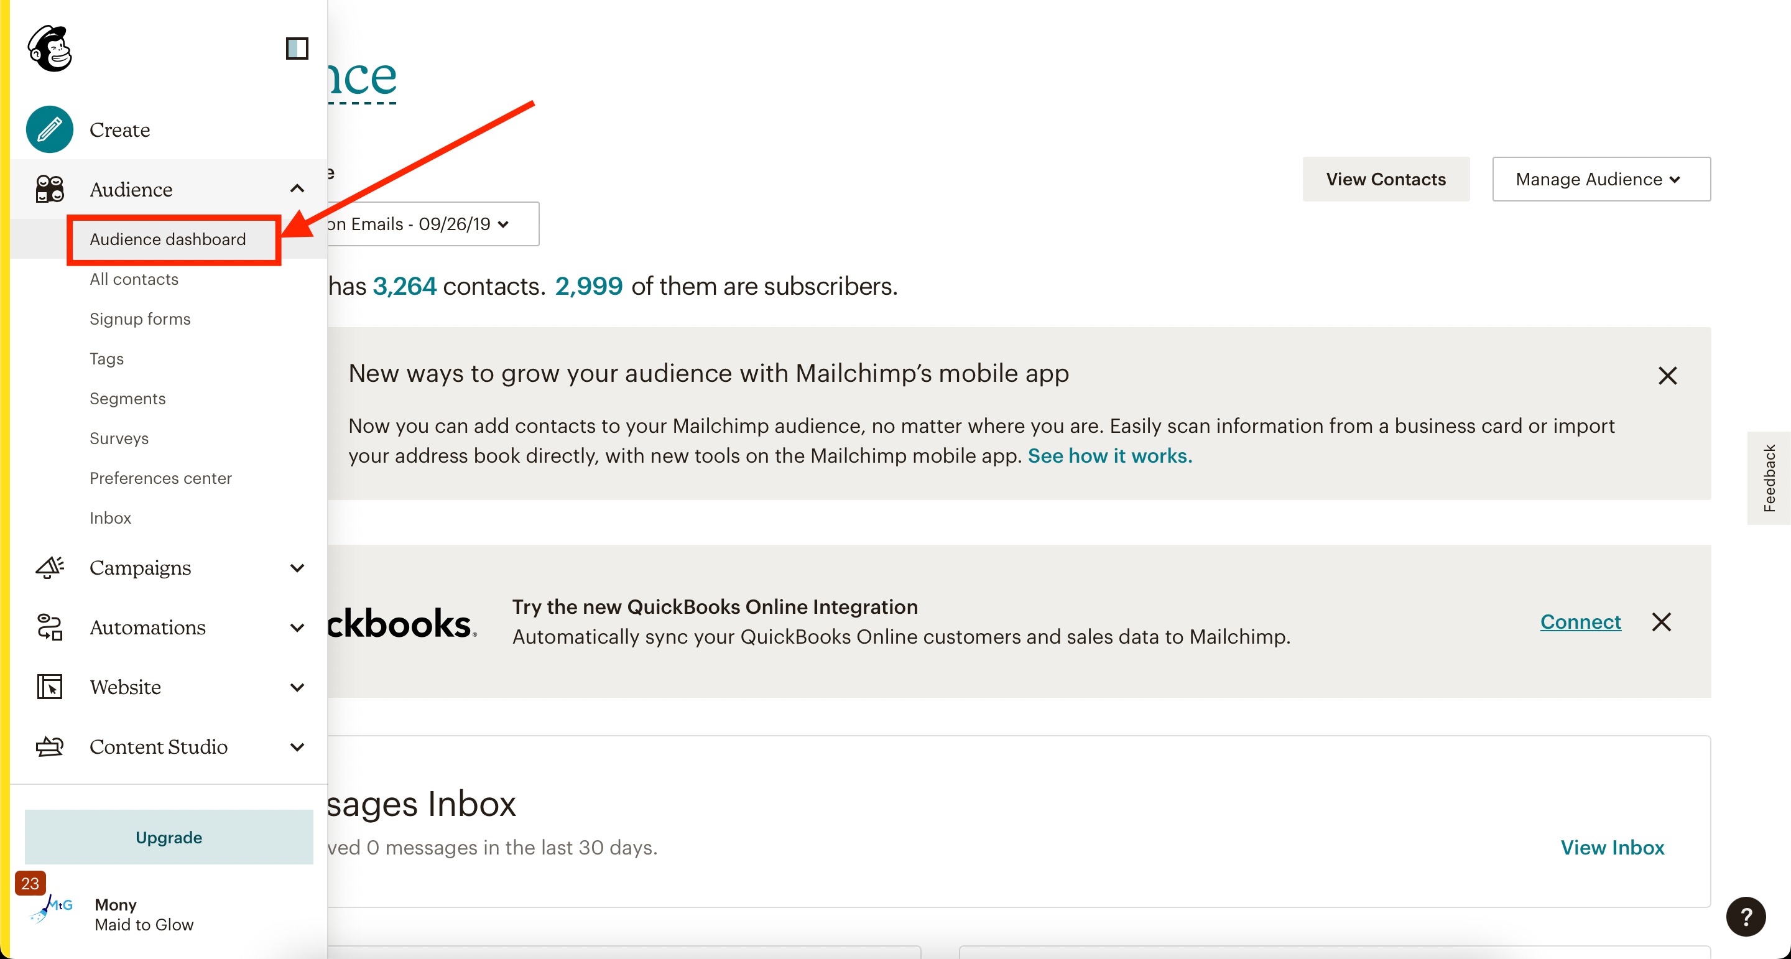
Task: Follow the See how it works link
Action: tap(1110, 455)
